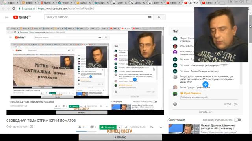Click the Сейчас смотрят: 26 viewer count
Image resolution: width=252 pixels, height=141 pixels.
pyautogui.click(x=20, y=127)
